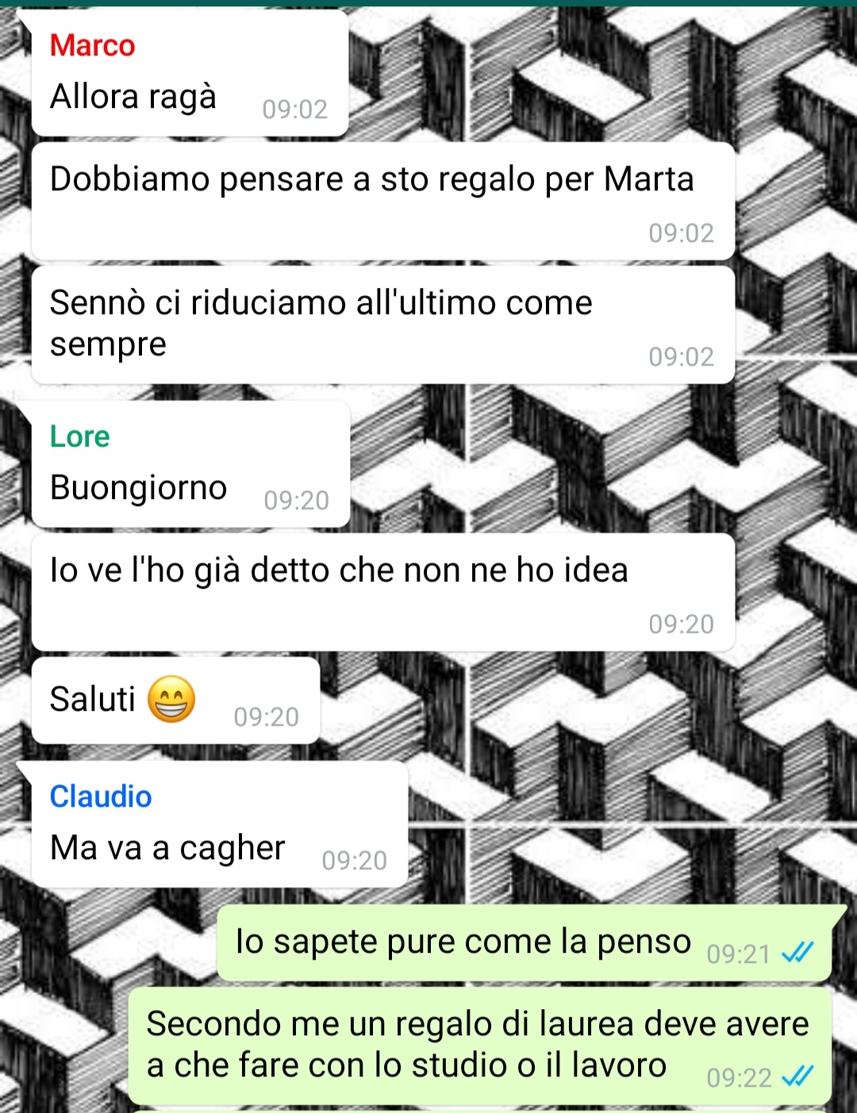
Task: Open Claudio's contact name in blue
Action: tap(101, 796)
